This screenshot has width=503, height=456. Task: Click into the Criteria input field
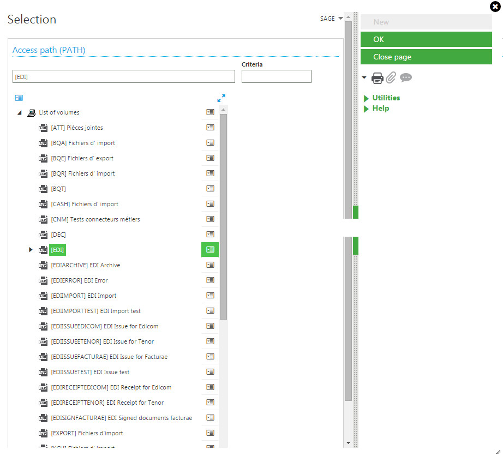pyautogui.click(x=276, y=76)
